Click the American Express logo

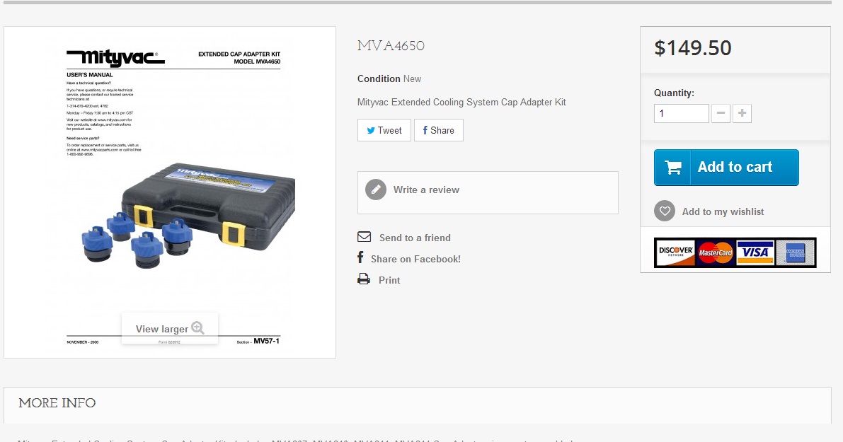[795, 252]
